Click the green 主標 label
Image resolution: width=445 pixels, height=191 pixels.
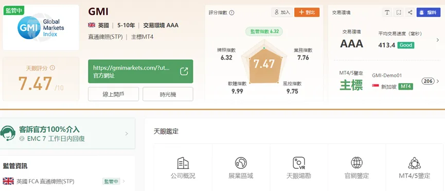coord(351,85)
